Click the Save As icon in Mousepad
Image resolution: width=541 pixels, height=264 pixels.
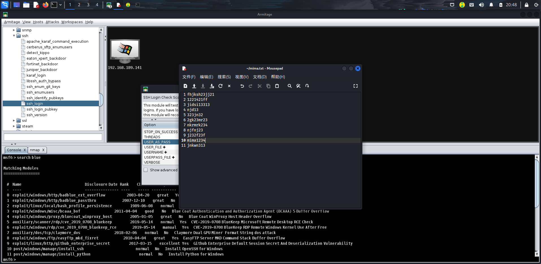(212, 86)
